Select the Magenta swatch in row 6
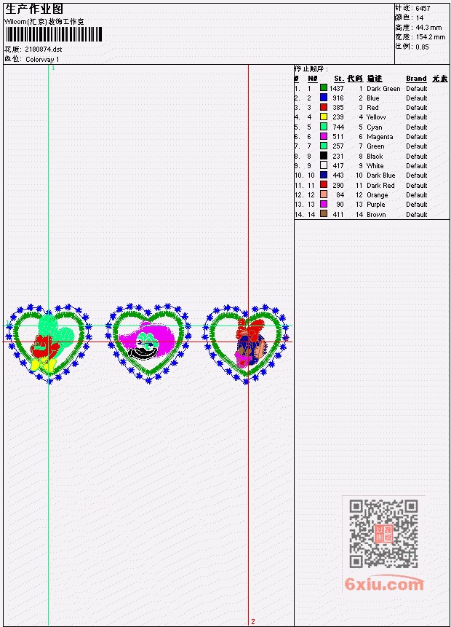Image resolution: width=451 pixels, height=627 pixels. coord(324,136)
